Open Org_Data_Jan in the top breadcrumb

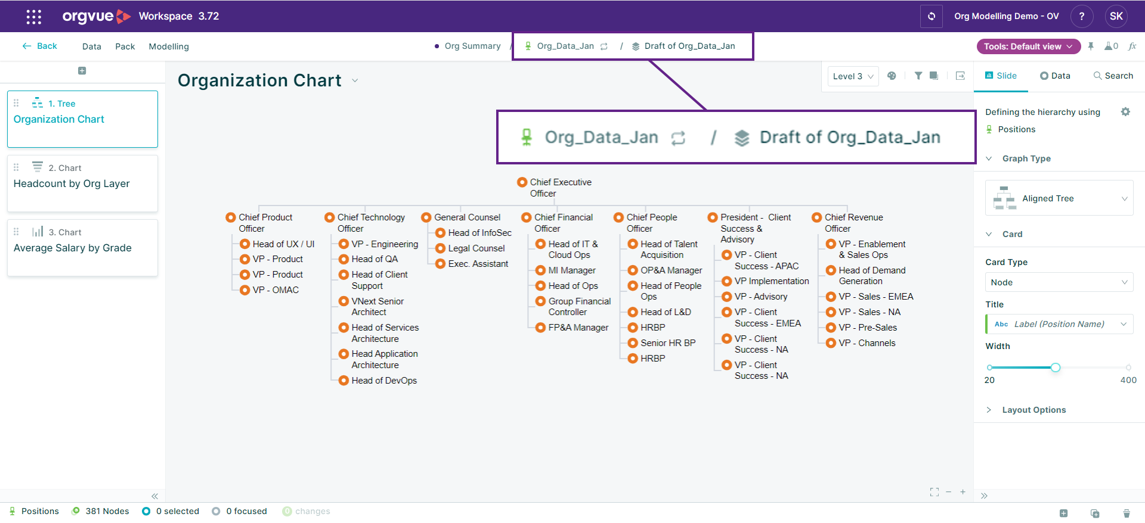[x=565, y=46]
